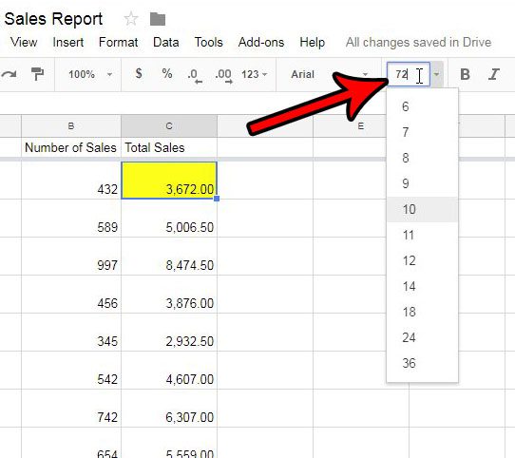Open the 123 number formats dropdown
The height and width of the screenshot is (458, 515).
[x=254, y=74]
